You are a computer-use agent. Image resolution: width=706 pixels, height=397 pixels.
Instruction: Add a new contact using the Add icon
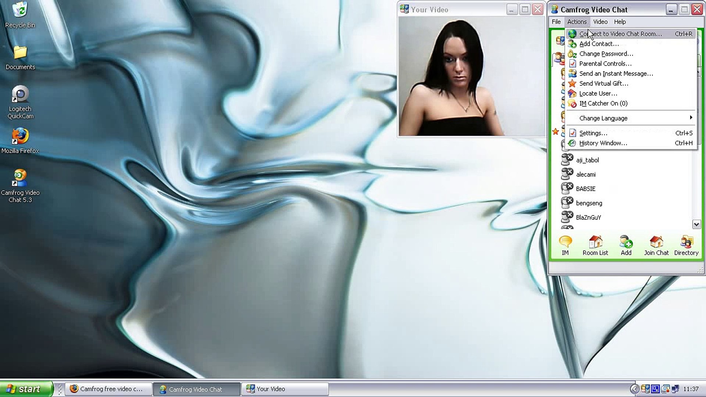[x=626, y=244]
